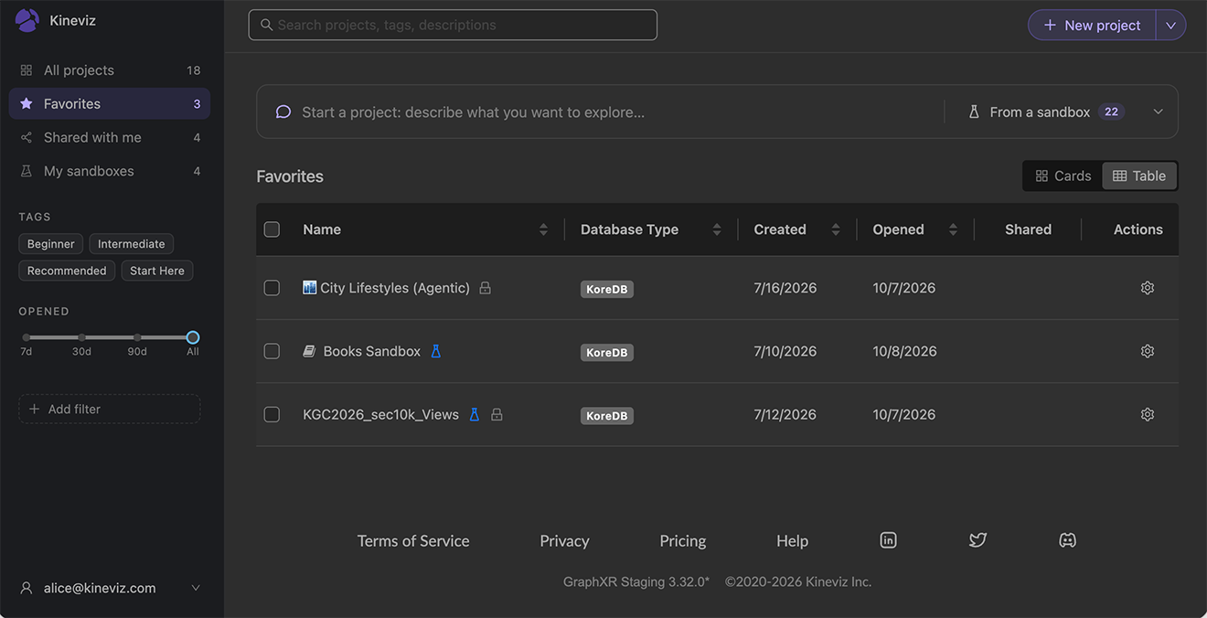Check the Books Sandbox row checkbox
Image resolution: width=1207 pixels, height=618 pixels.
[272, 351]
